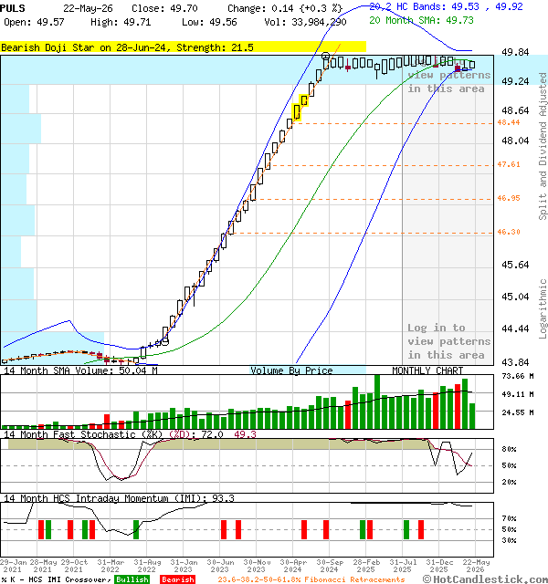Image resolution: width=548 pixels, height=584 pixels.
Task: Select the 43.84 price axis label
Action: (x=515, y=362)
